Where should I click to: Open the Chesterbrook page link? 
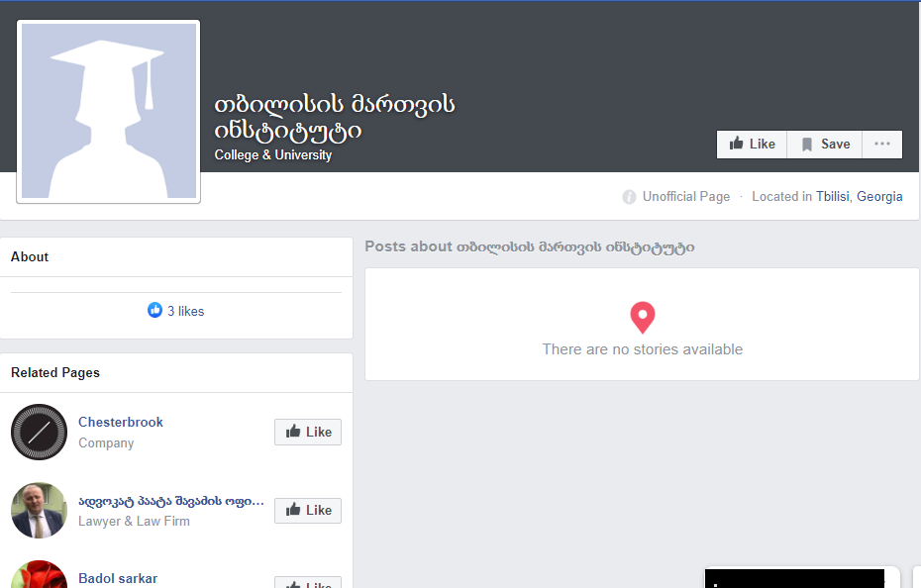(121, 423)
